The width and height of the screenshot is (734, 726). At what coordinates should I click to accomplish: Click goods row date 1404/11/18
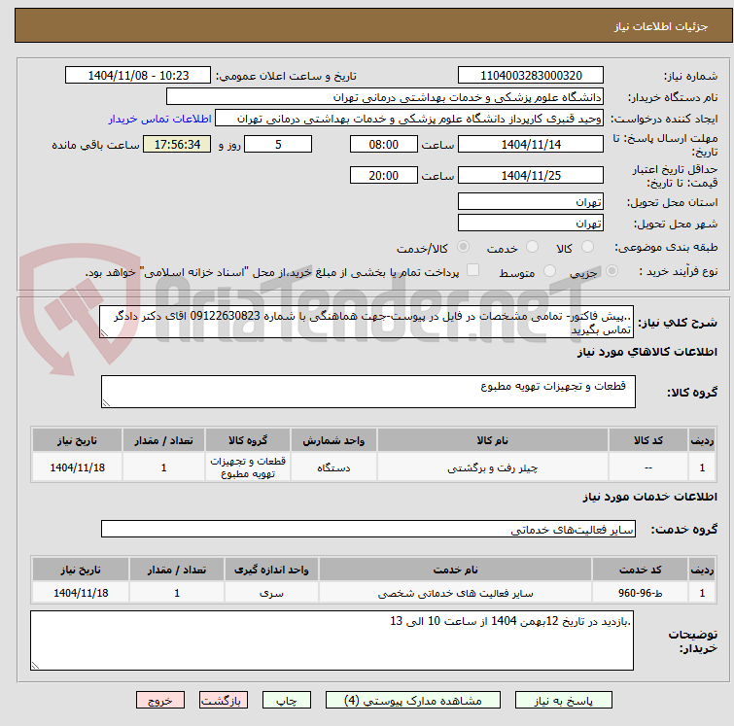pyautogui.click(x=77, y=467)
